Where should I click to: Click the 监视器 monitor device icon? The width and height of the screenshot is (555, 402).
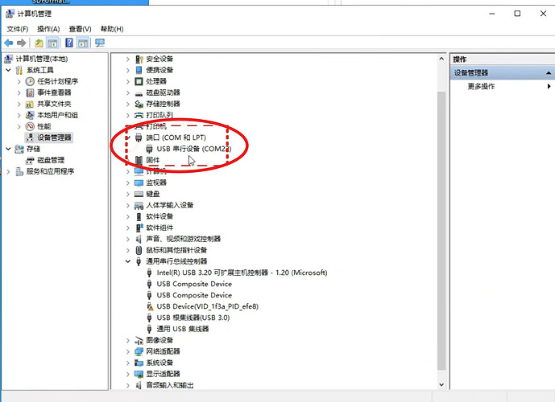(139, 183)
